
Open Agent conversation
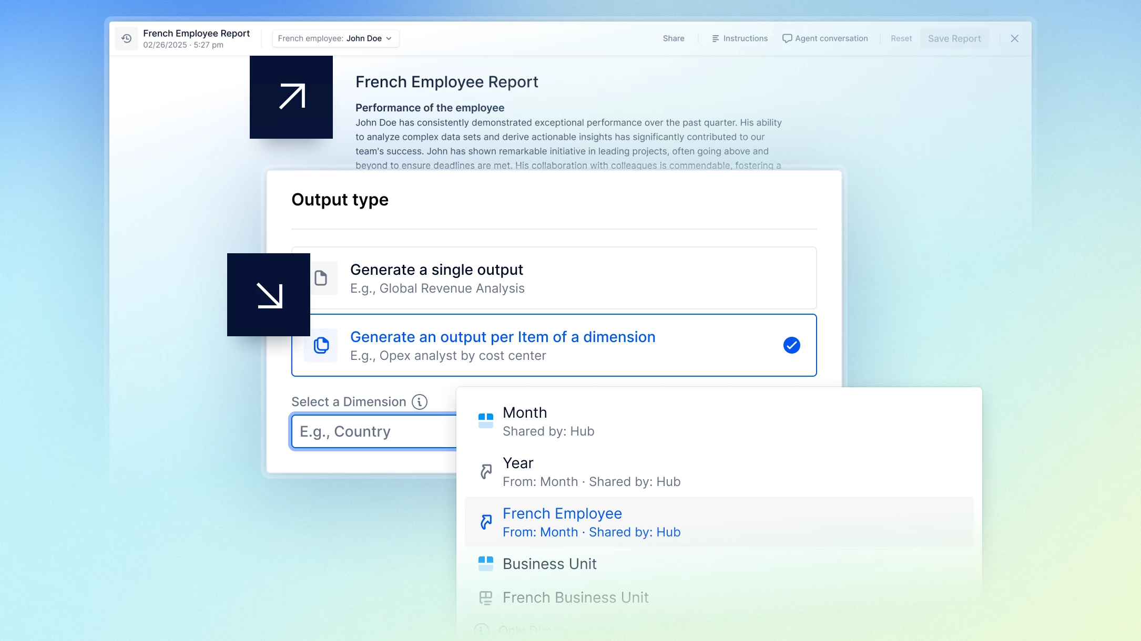(825, 38)
